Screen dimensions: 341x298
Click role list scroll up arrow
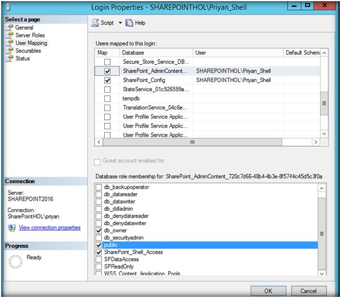(322, 188)
